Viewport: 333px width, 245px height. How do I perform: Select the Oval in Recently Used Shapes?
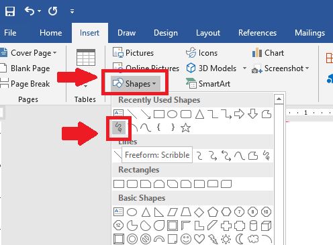click(172, 114)
